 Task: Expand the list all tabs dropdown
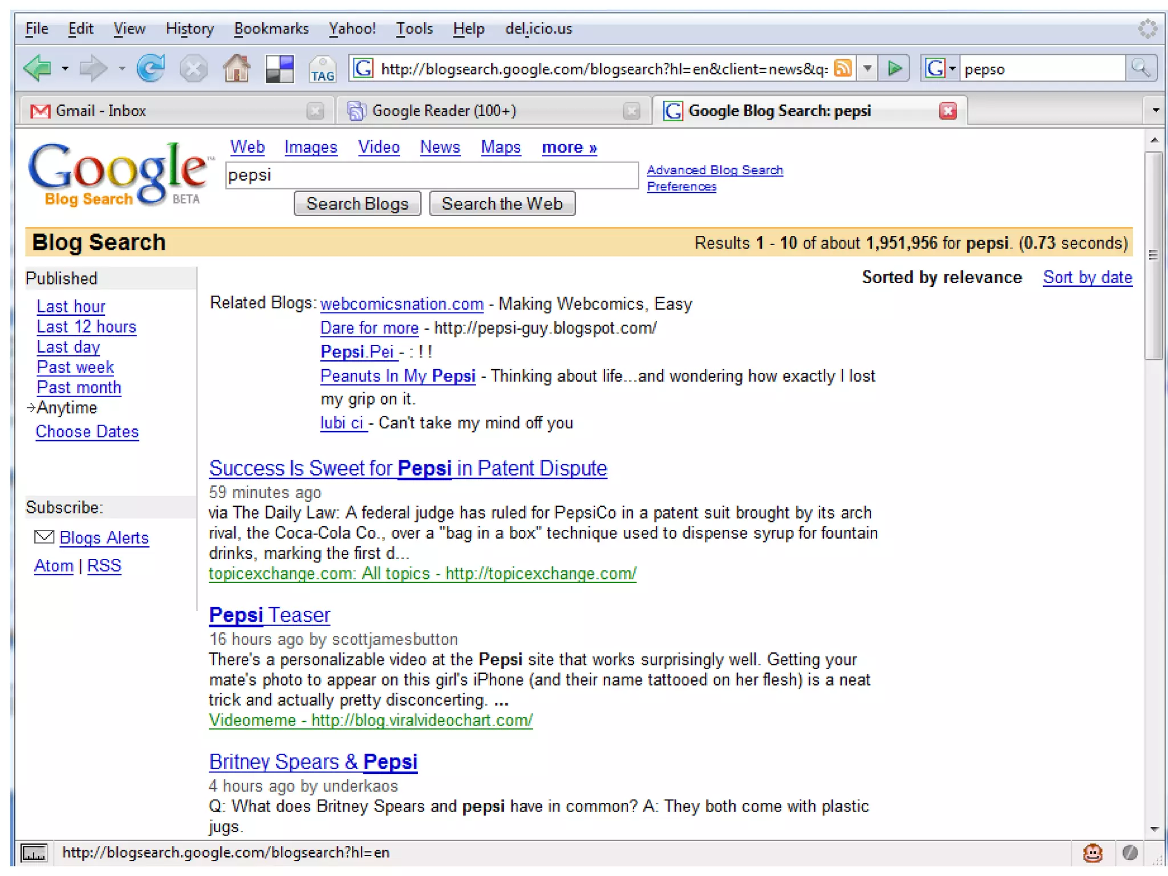(x=1155, y=110)
